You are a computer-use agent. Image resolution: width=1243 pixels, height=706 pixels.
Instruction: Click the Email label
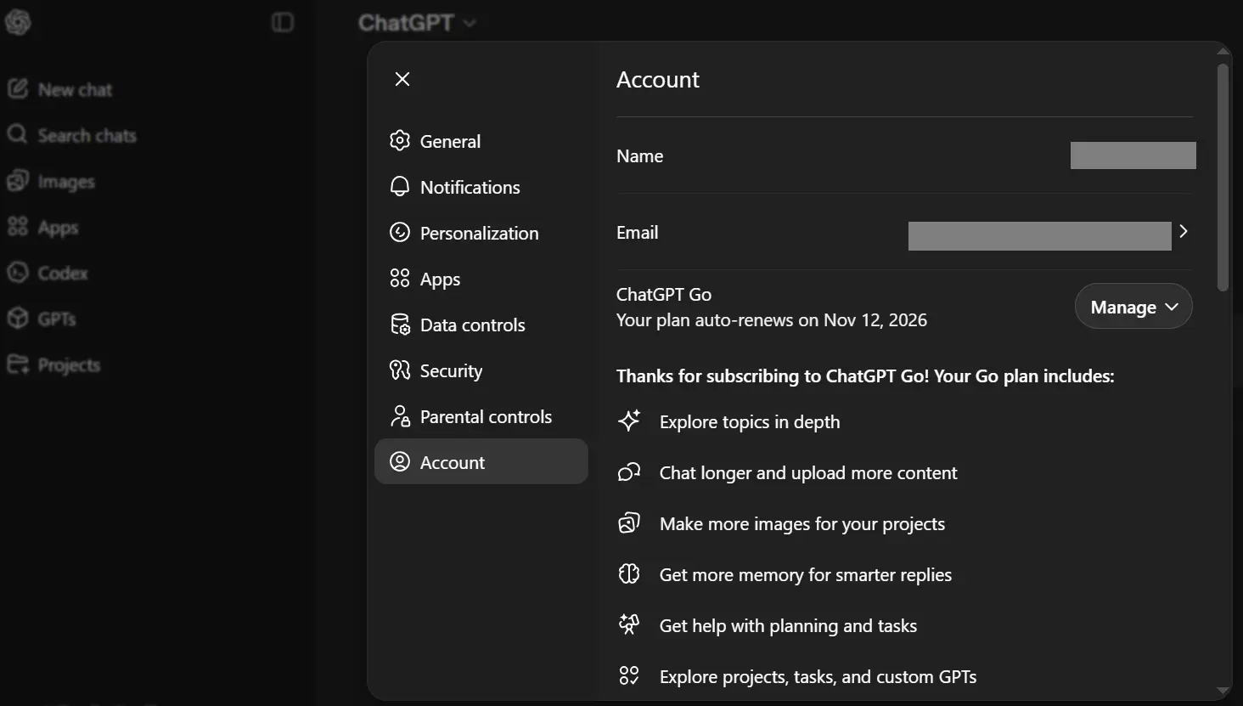tap(638, 233)
